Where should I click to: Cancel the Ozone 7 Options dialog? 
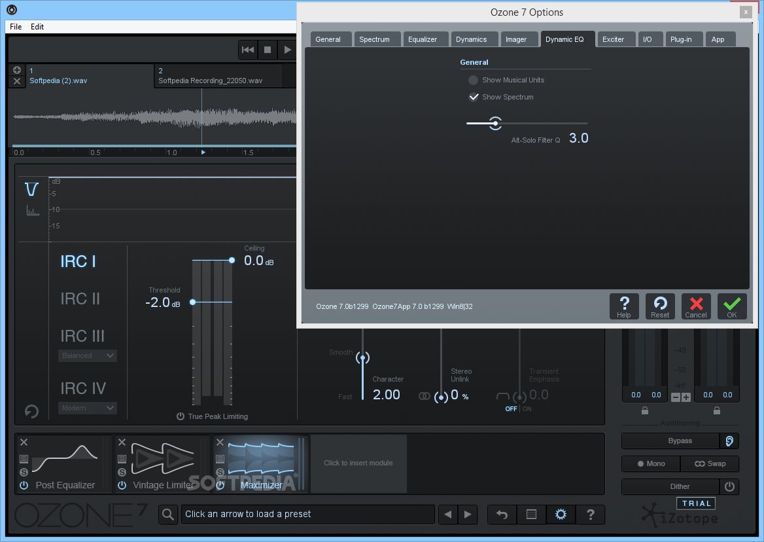(x=696, y=306)
